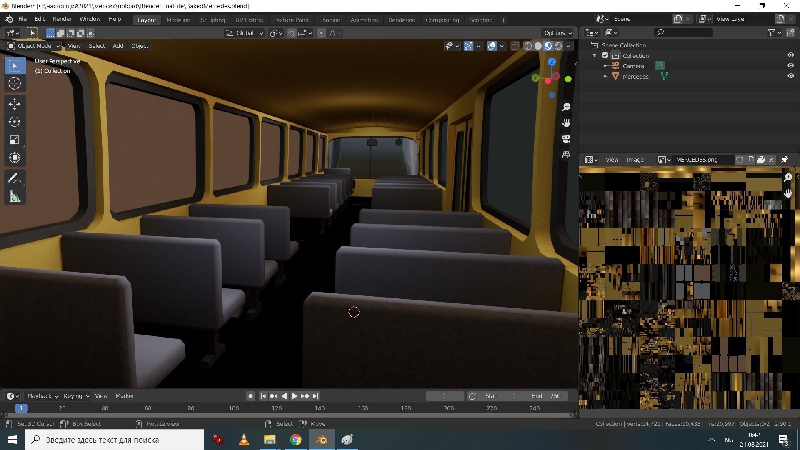The width and height of the screenshot is (800, 450).
Task: Select the Rotate tool
Action: pos(15,122)
